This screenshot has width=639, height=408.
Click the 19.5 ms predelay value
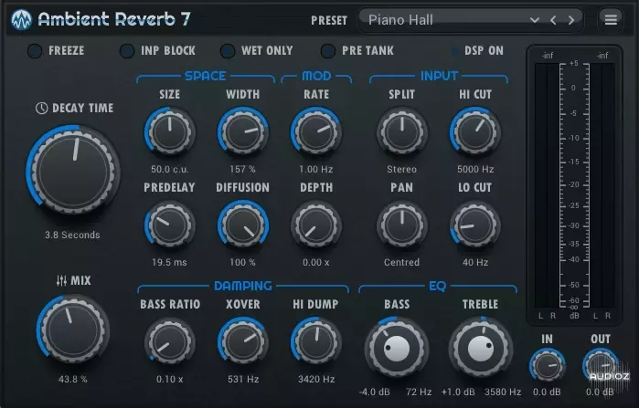[x=169, y=262]
